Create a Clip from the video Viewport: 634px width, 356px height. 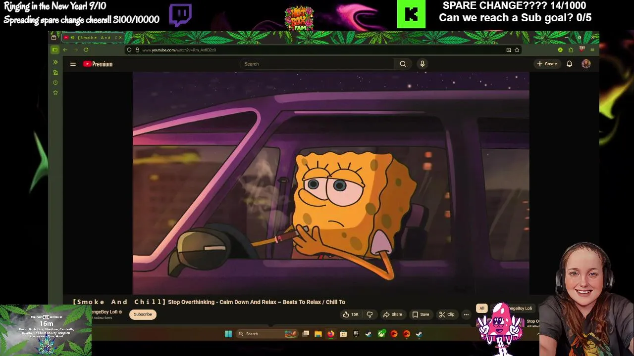coord(446,314)
